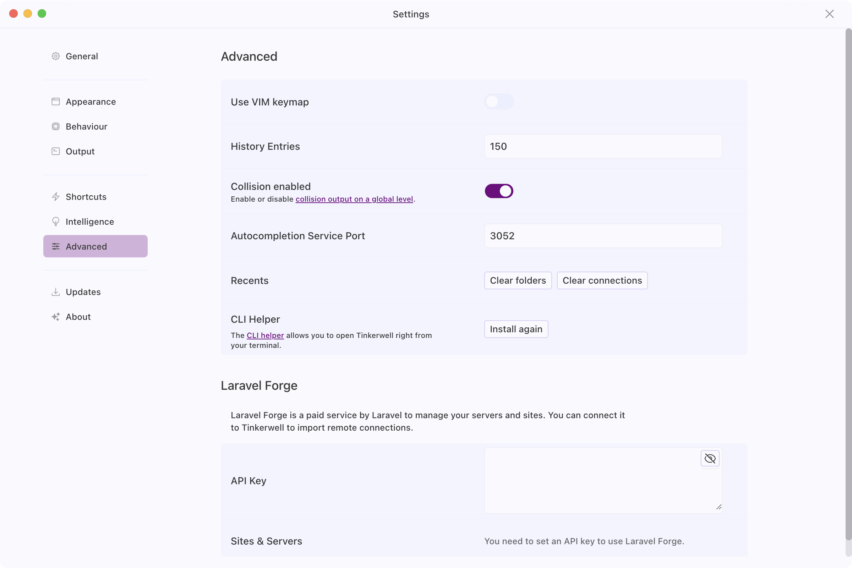Open the collision output on a global level link
Viewport: 852px width, 568px height.
click(354, 199)
